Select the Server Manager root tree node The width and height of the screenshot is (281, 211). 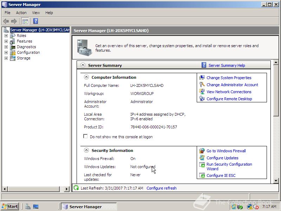(40, 30)
